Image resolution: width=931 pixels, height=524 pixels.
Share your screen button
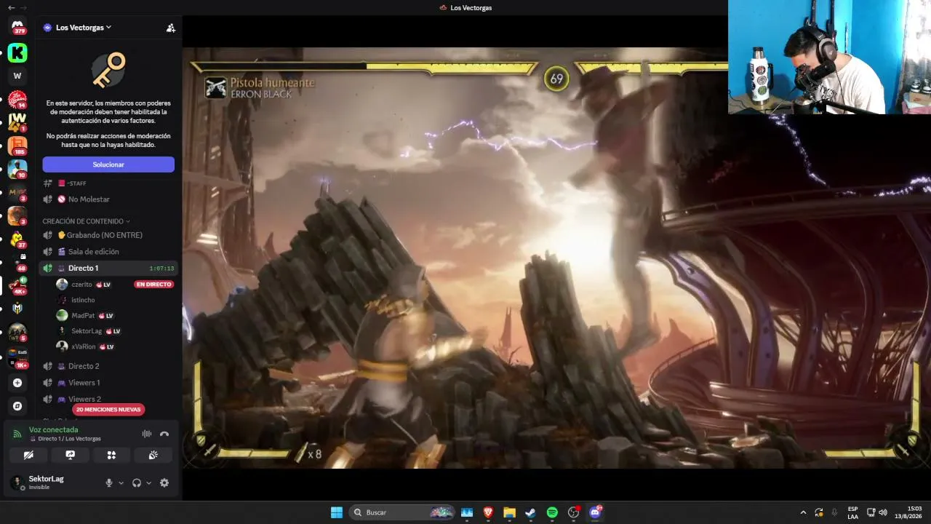pos(70,455)
